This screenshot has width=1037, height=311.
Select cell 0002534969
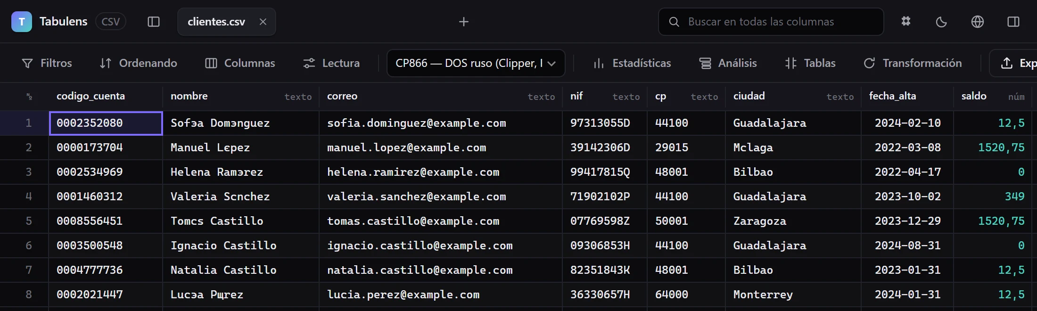point(106,172)
